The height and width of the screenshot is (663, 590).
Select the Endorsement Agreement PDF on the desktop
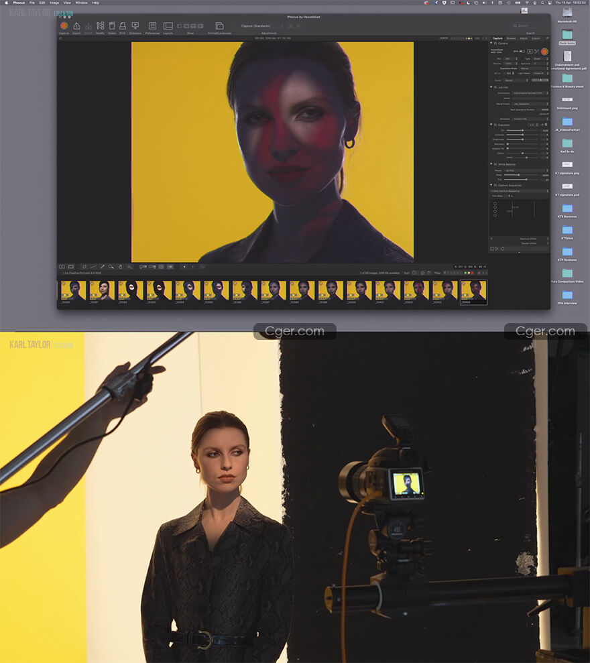[x=568, y=60]
